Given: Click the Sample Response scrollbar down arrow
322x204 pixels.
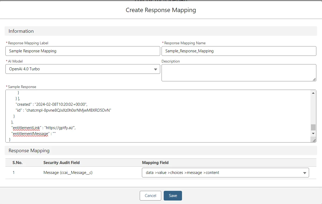Looking at the screenshot, I should pos(313,133).
